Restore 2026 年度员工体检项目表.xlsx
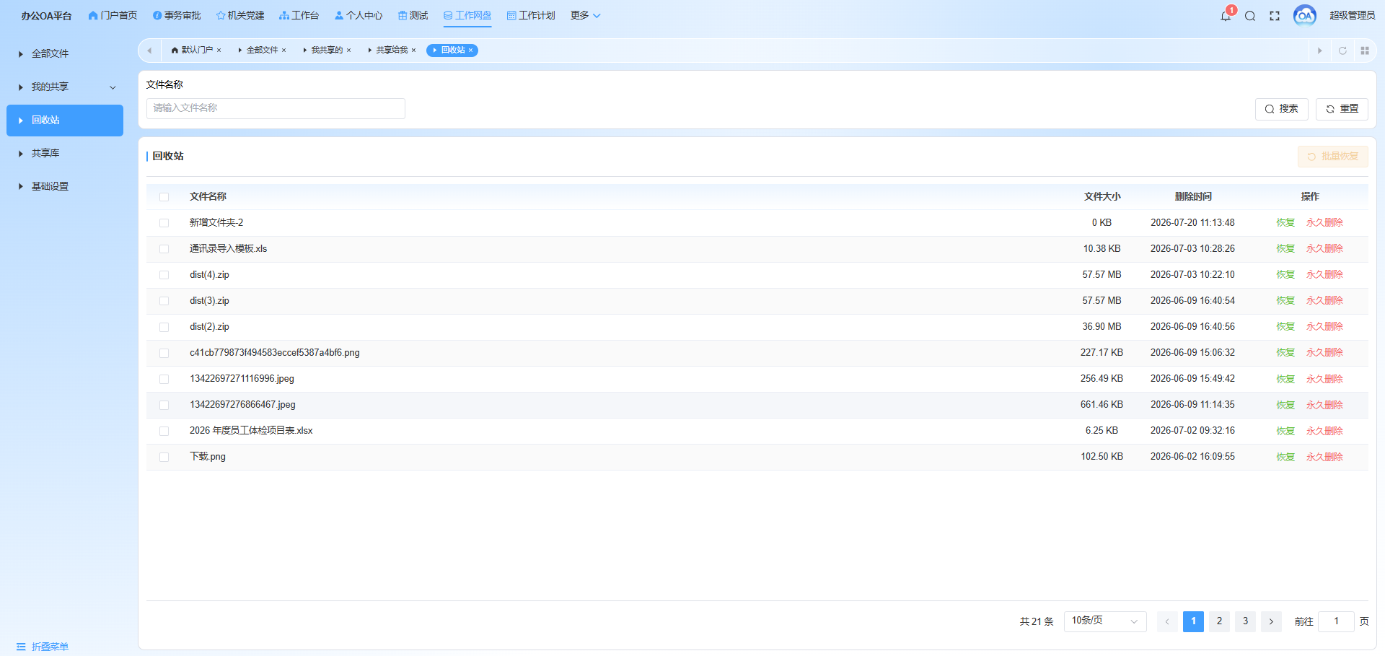This screenshot has width=1385, height=656. [1285, 431]
